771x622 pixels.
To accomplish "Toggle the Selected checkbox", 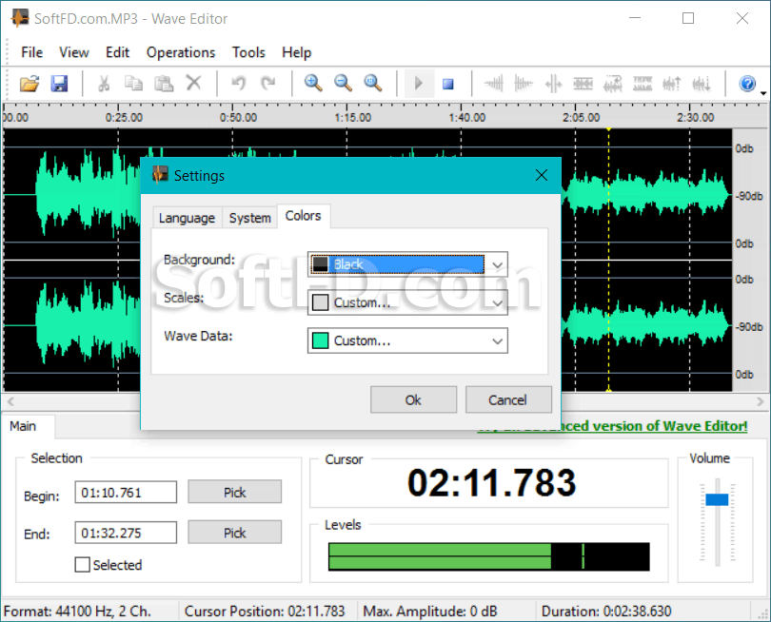I will click(83, 565).
